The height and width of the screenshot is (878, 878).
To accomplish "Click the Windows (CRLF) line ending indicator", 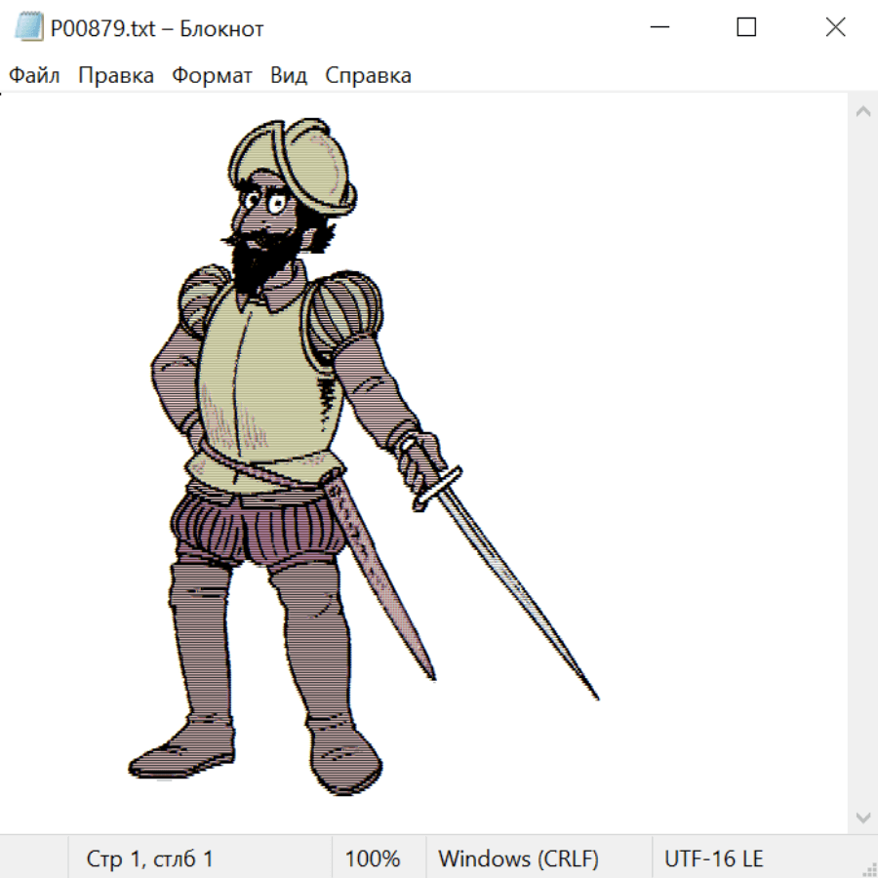I will click(518, 858).
